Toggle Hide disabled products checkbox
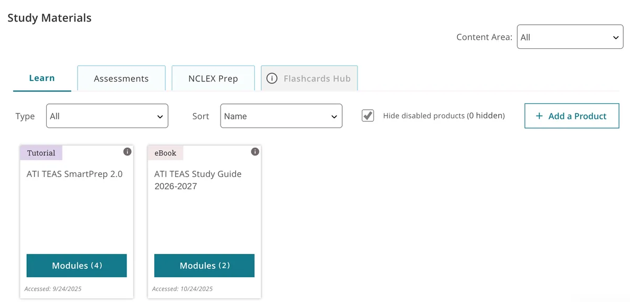This screenshot has height=302, width=630. [x=368, y=116]
